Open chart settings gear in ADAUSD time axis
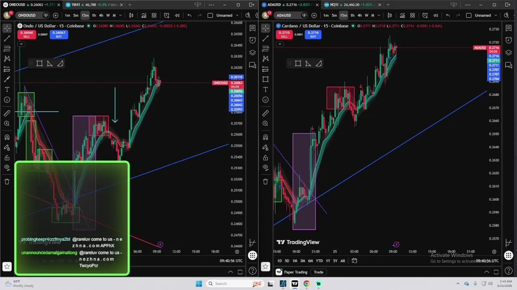The height and width of the screenshot is (290, 517). (x=494, y=252)
